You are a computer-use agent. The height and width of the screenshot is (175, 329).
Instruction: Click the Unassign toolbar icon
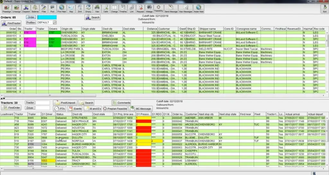point(16,9)
